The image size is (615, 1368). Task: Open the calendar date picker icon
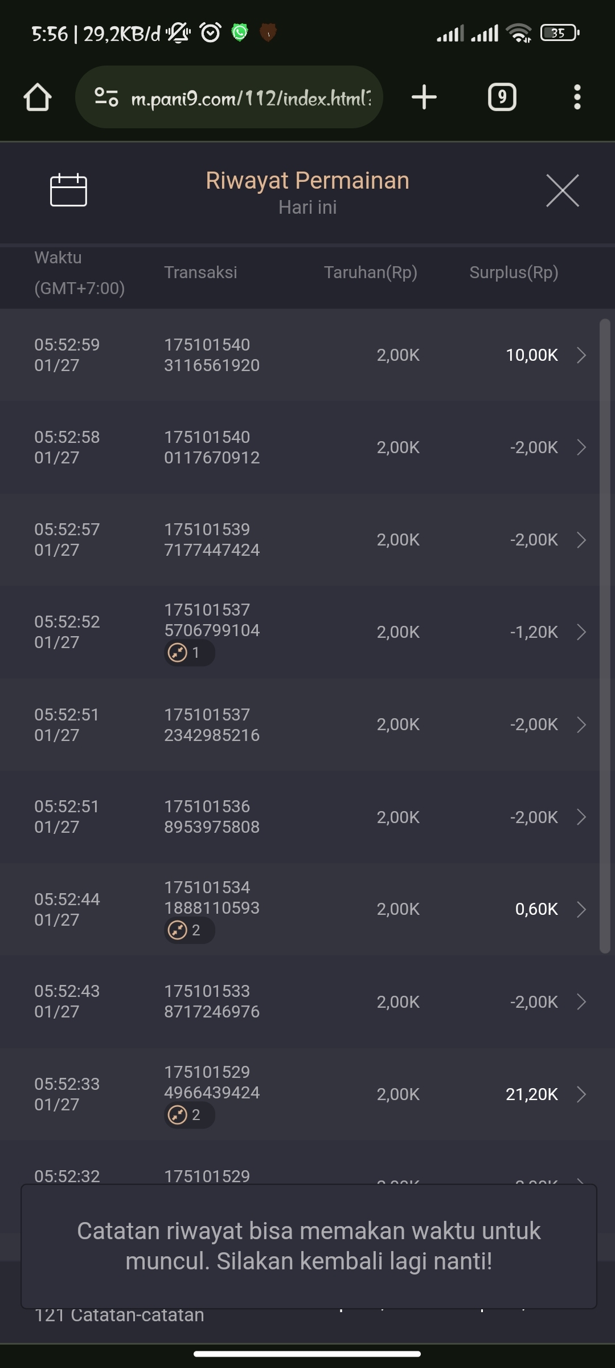[68, 190]
